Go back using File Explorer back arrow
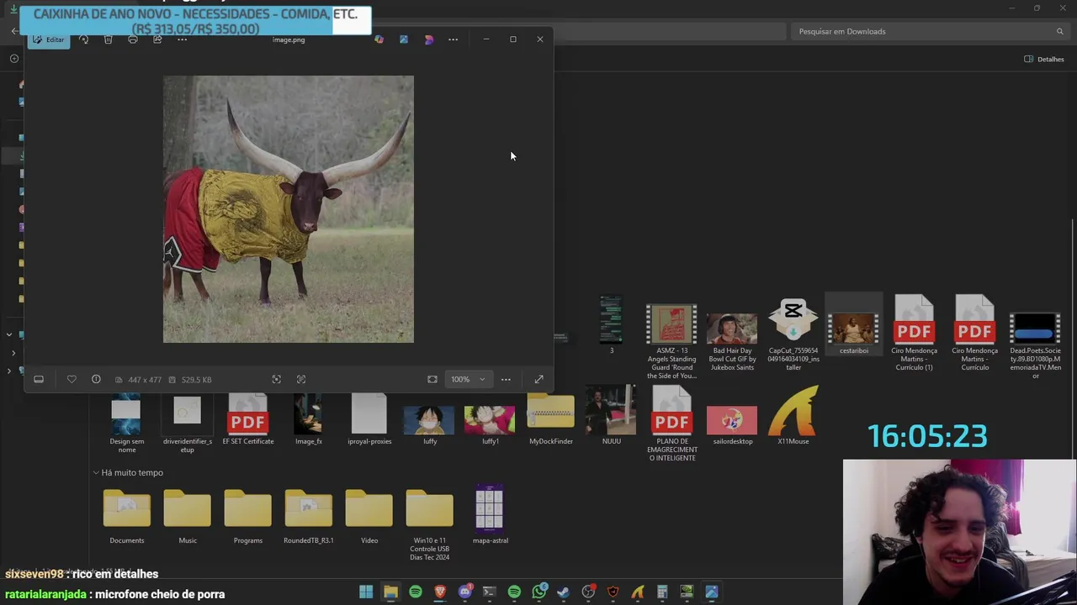 [14, 31]
